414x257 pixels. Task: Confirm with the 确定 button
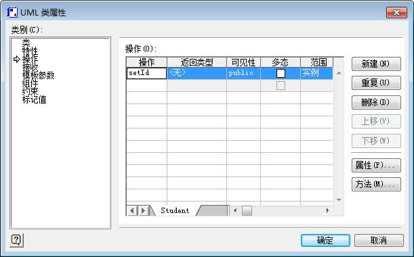click(325, 240)
